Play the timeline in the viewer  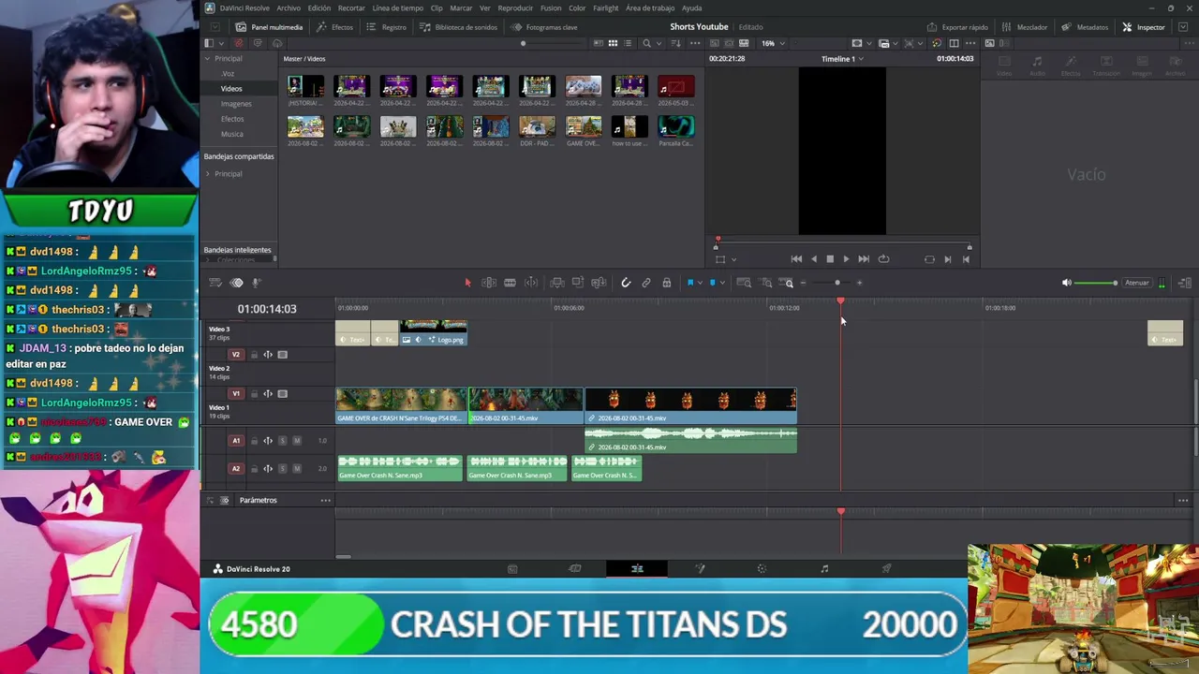(x=846, y=259)
